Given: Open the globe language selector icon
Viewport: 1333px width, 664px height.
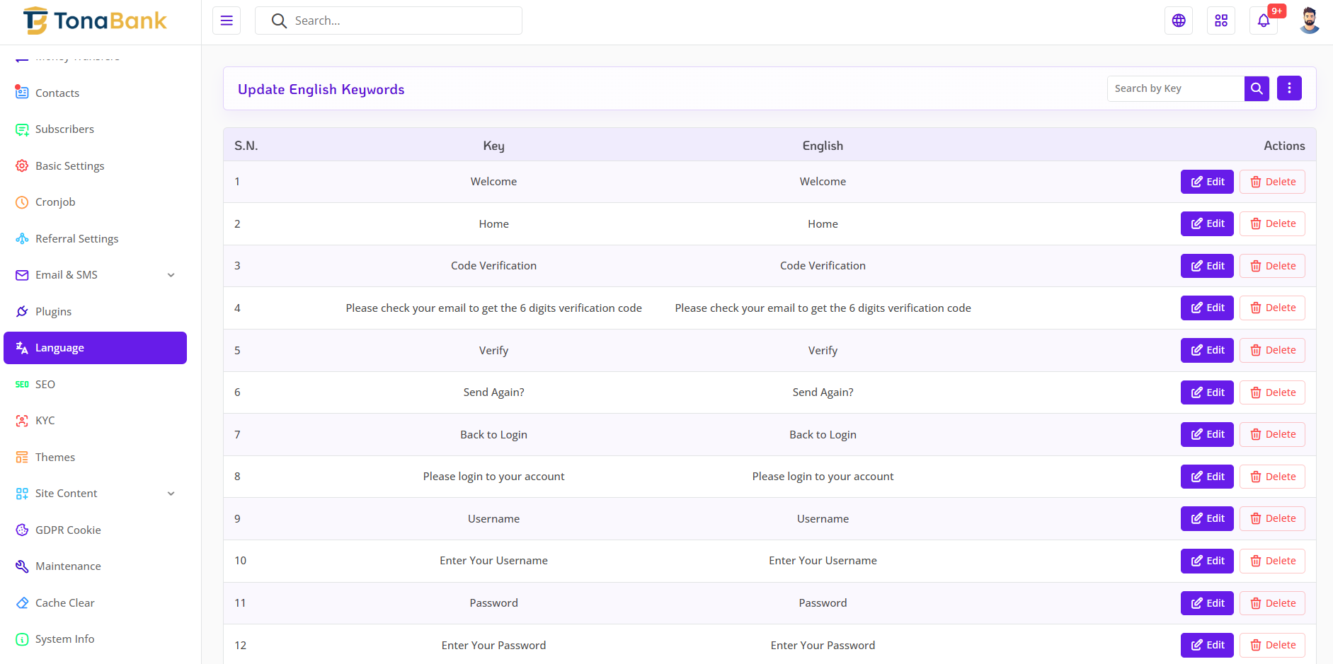Looking at the screenshot, I should (x=1179, y=21).
